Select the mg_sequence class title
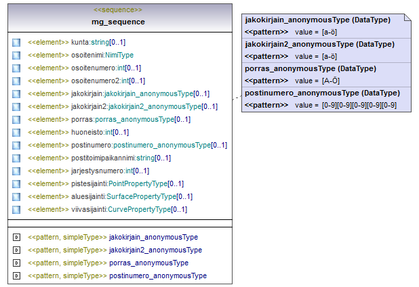 pyautogui.click(x=118, y=22)
